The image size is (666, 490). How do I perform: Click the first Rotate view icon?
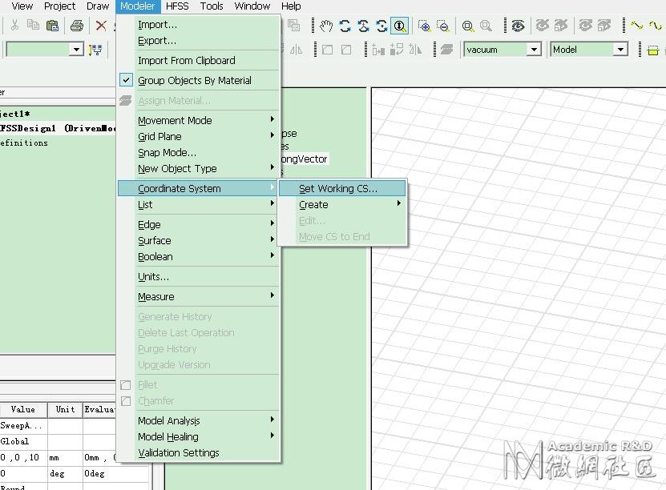point(345,26)
